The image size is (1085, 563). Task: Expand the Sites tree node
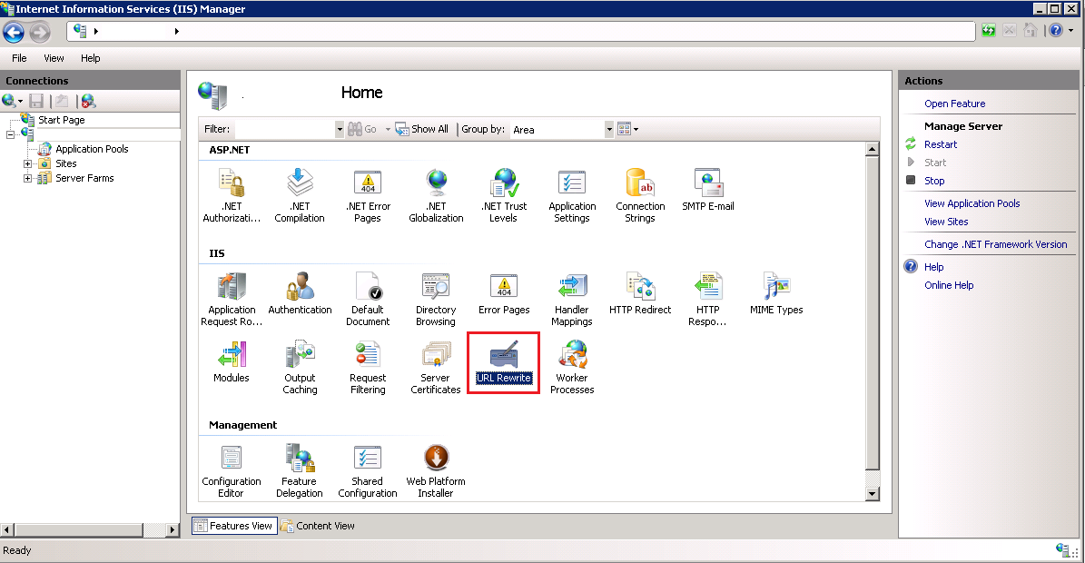pyautogui.click(x=27, y=164)
